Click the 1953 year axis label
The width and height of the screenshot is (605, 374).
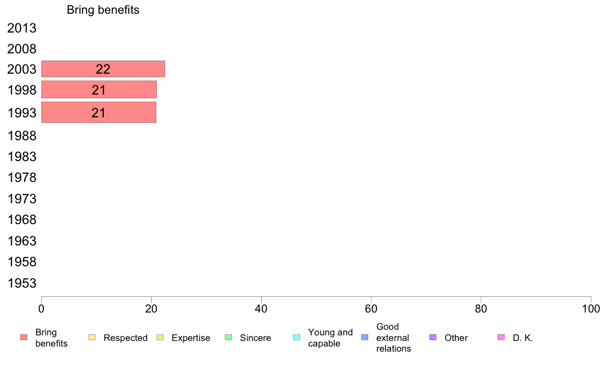(x=21, y=283)
